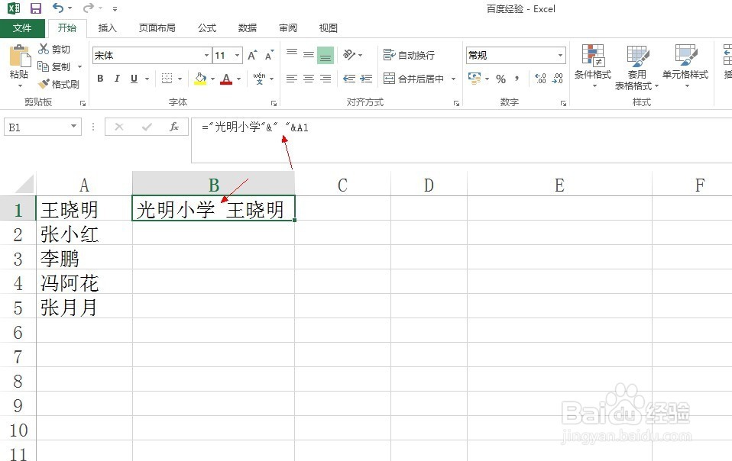
Task: Toggle Italic formatting
Action: coord(115,79)
